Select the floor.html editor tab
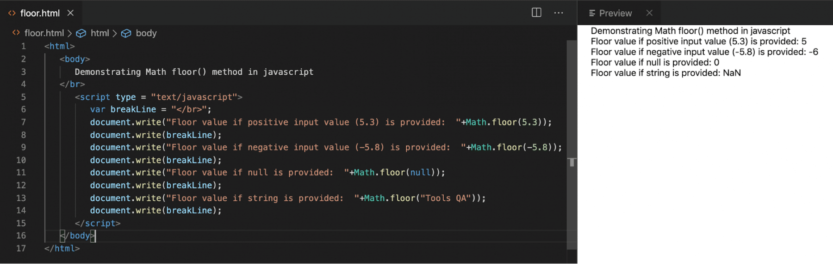Image resolution: width=833 pixels, height=264 pixels. tap(41, 13)
